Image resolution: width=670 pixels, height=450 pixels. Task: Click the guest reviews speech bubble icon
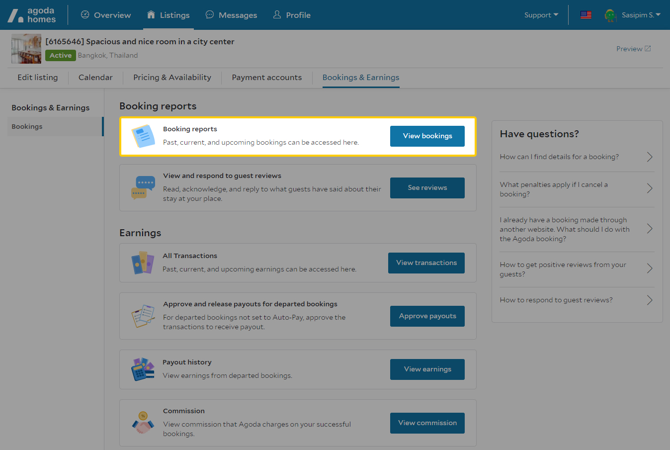click(143, 187)
